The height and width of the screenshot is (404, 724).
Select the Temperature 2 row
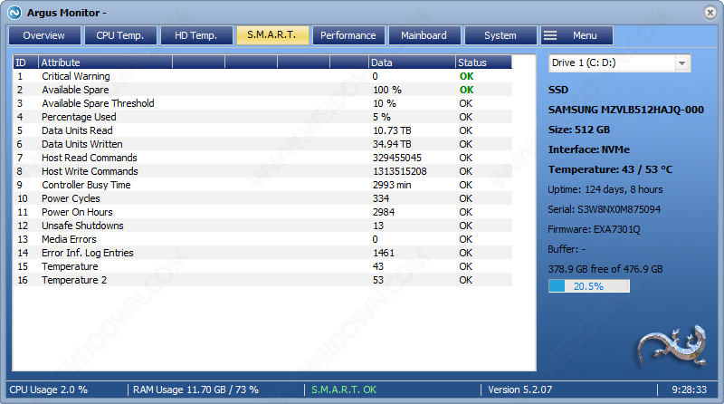point(262,280)
